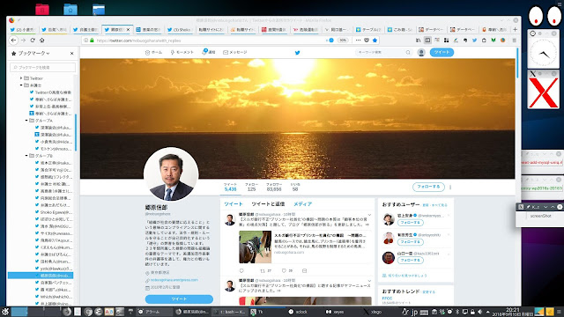This screenshot has height=317, width=564.
Task: Click the 90% zoom level indicator
Action: coord(343,41)
